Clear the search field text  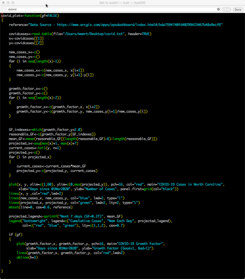pos(218,9)
